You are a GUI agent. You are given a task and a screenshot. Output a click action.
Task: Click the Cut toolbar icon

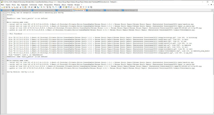tap(21, 7)
